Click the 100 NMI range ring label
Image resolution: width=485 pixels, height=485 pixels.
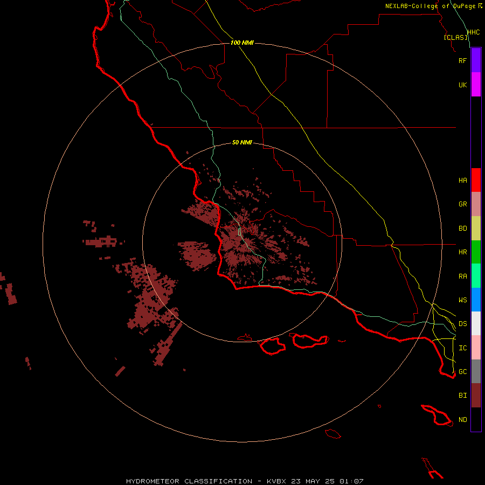point(242,43)
